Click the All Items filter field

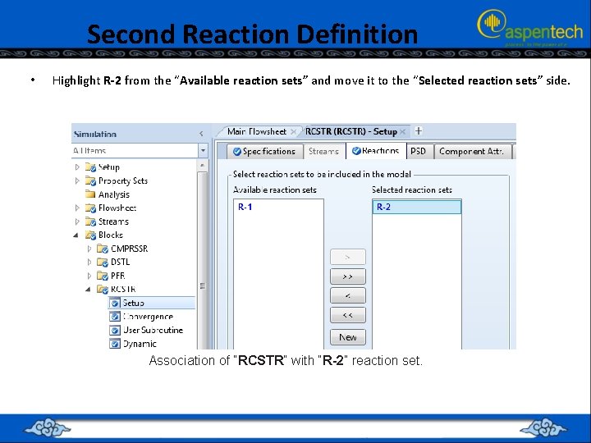click(x=135, y=151)
